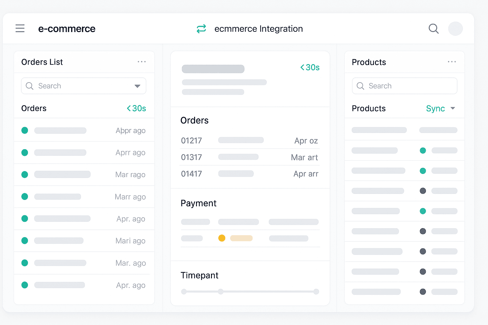488x325 pixels.
Task: Open the Orders List overflow menu
Action: tap(142, 62)
